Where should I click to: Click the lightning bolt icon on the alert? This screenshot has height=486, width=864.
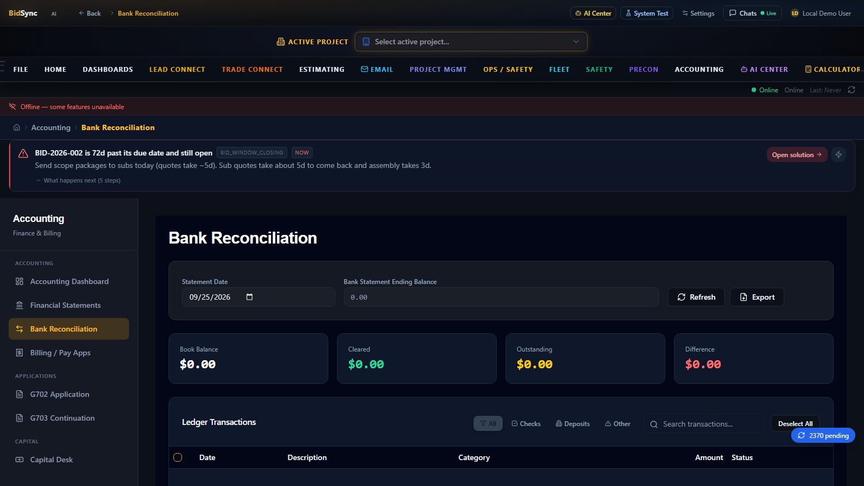(x=839, y=154)
